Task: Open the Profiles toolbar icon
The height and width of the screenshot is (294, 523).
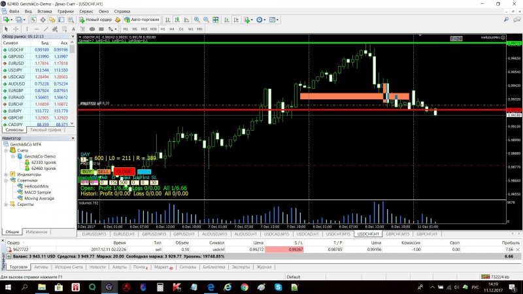Action: click(20, 20)
